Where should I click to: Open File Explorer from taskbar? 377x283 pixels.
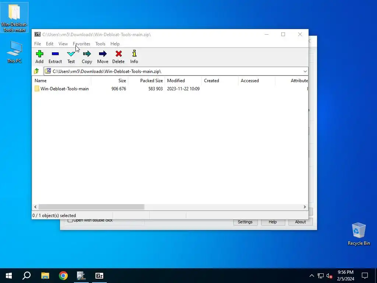[45, 276]
